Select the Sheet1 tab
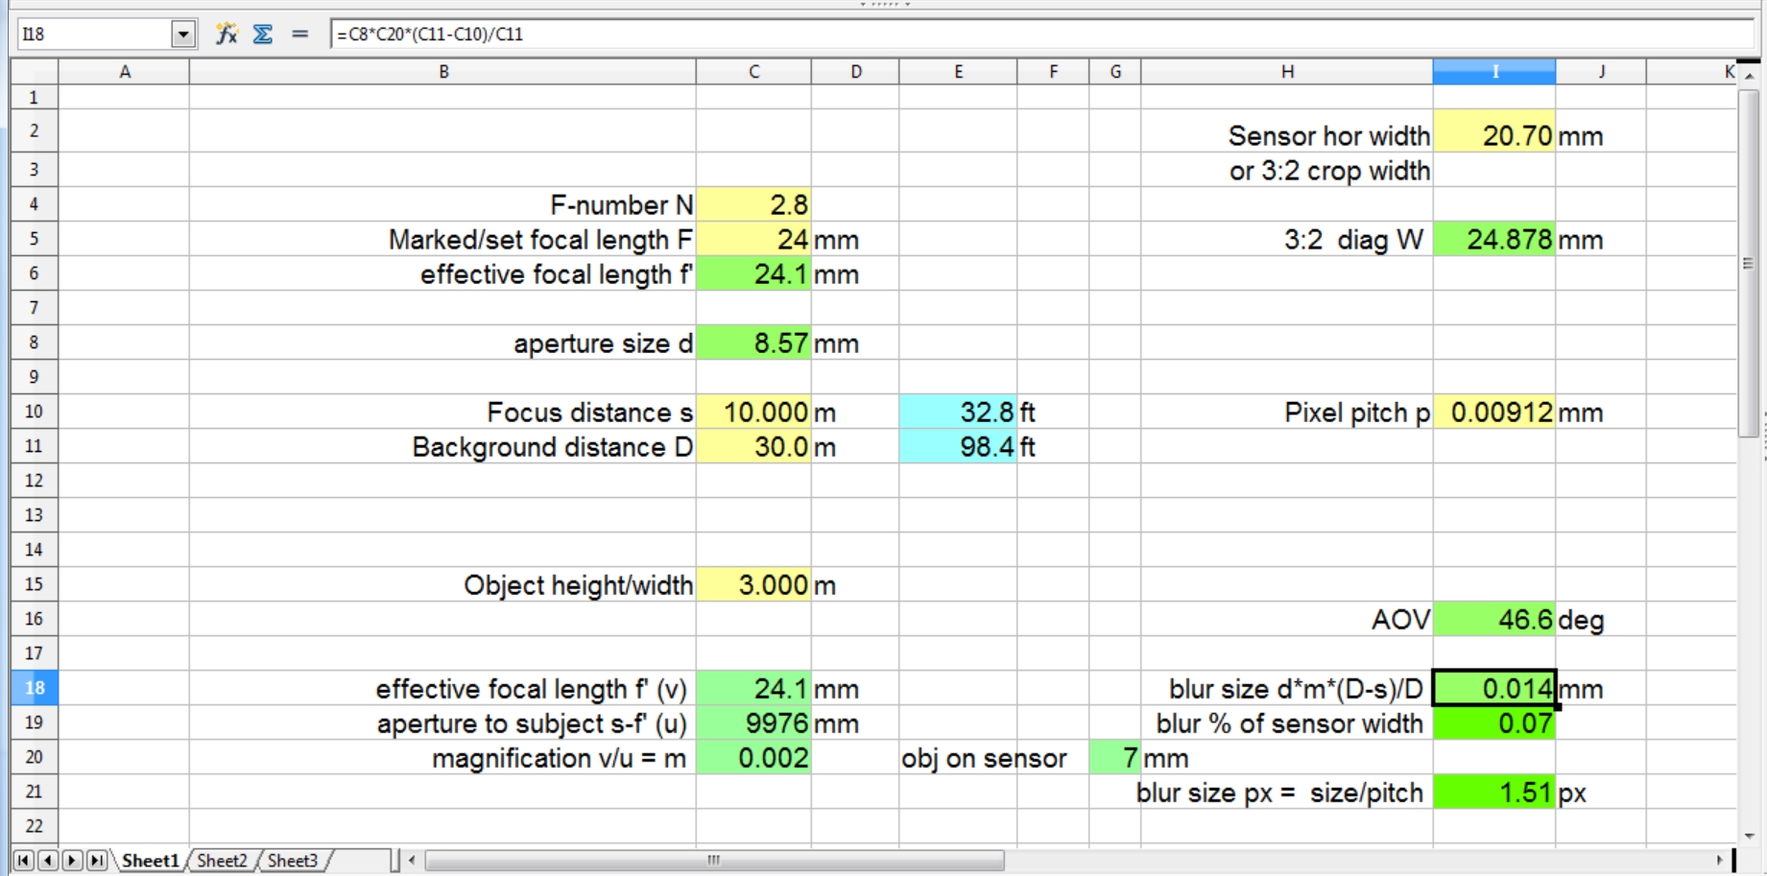1767x876 pixels. coord(150,861)
